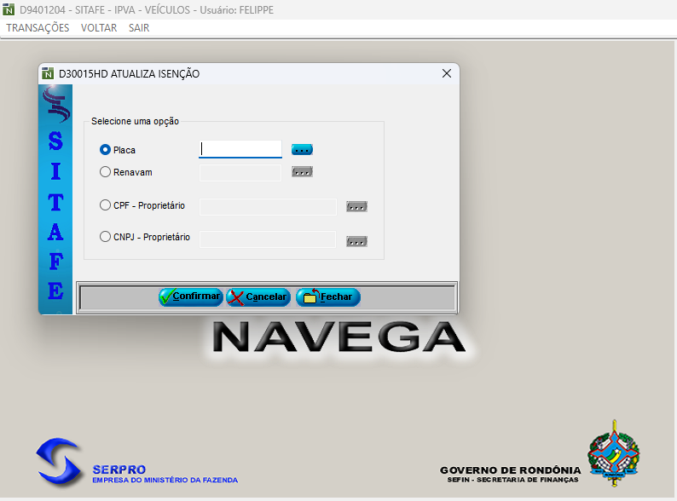Click SAIR in the menu bar
Screen dimensions: 677x501
click(139, 27)
